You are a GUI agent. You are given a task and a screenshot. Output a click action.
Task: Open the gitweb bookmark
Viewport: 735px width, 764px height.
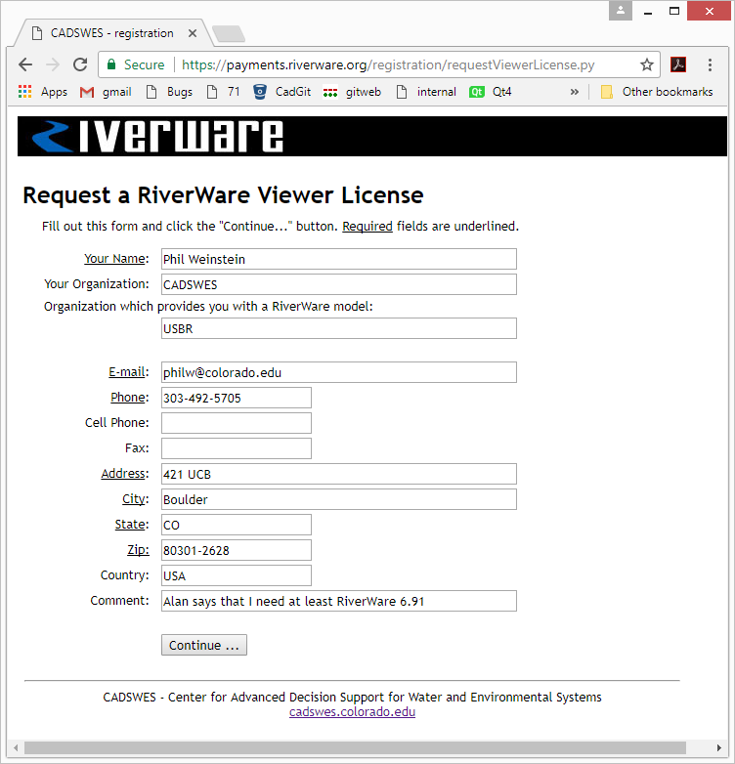pyautogui.click(x=352, y=92)
